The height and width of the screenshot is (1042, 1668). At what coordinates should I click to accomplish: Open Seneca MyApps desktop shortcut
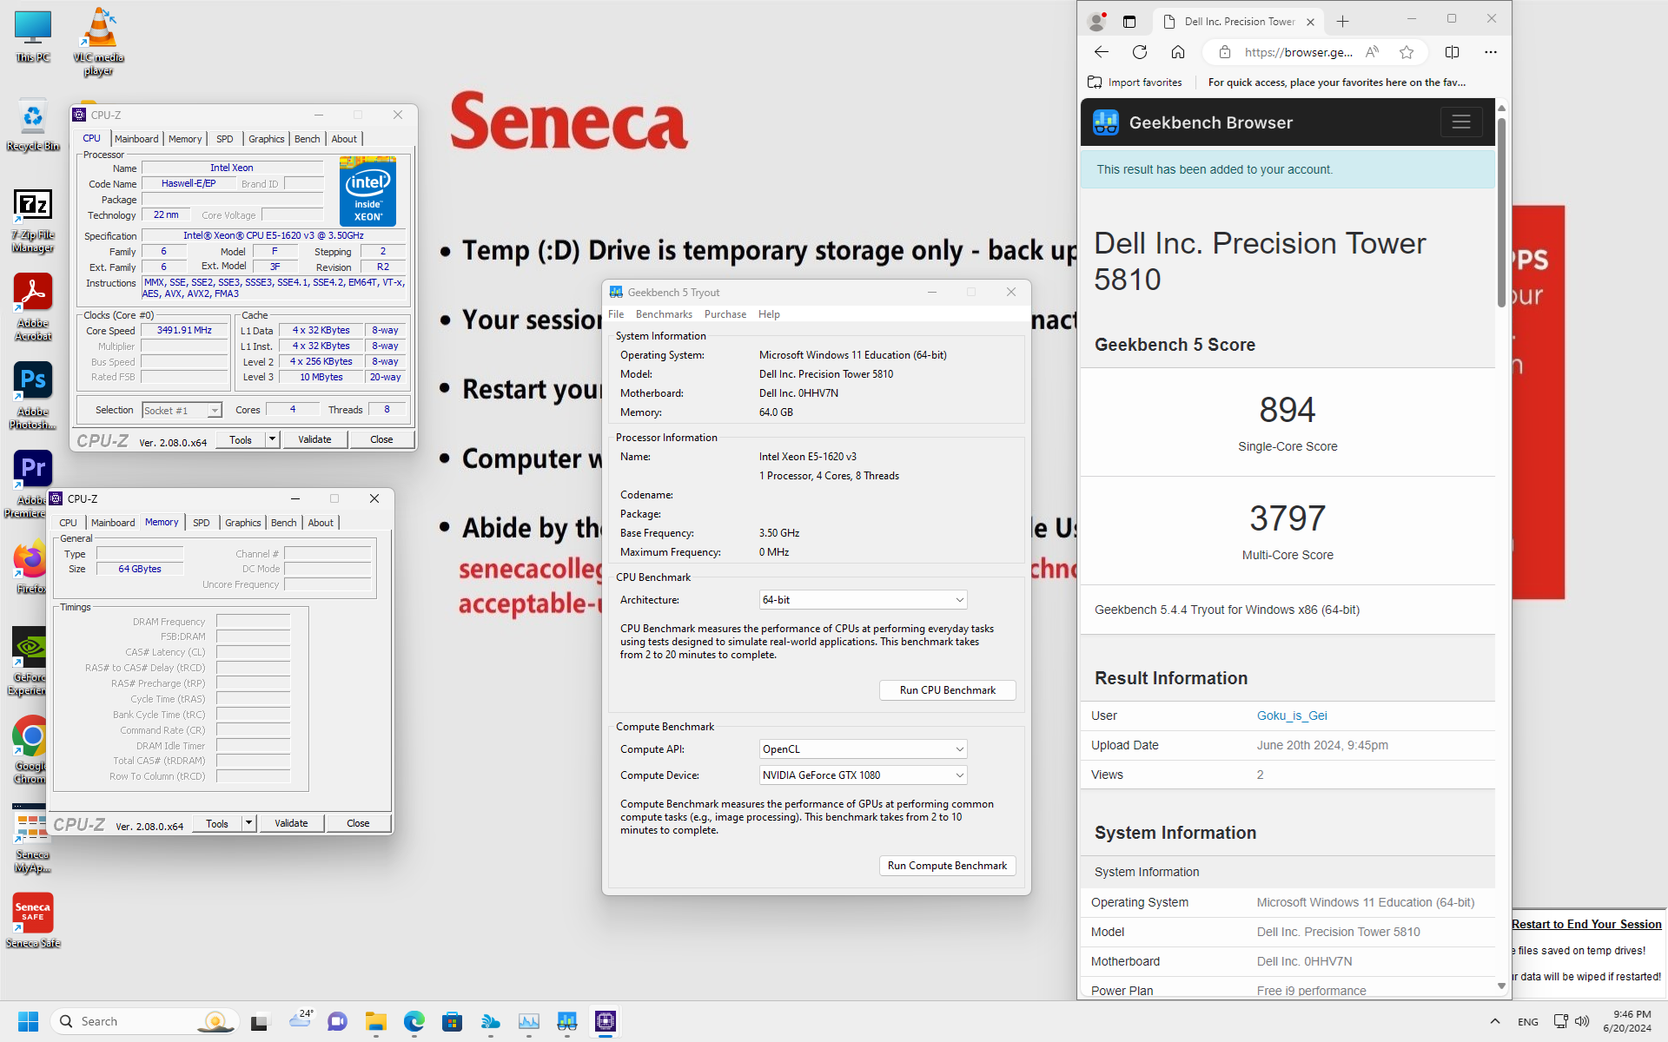33,839
